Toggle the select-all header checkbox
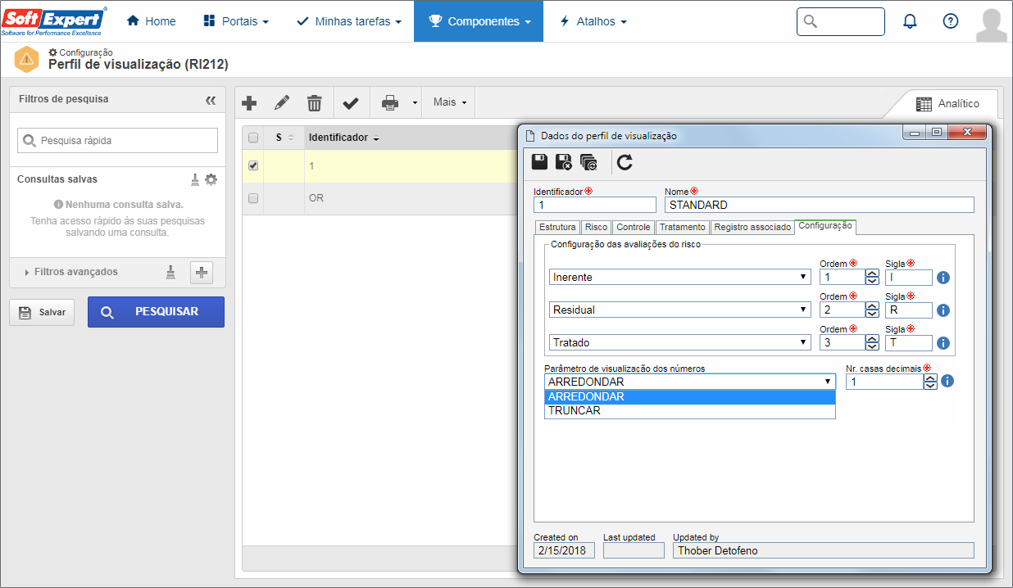1013x588 pixels. click(253, 138)
